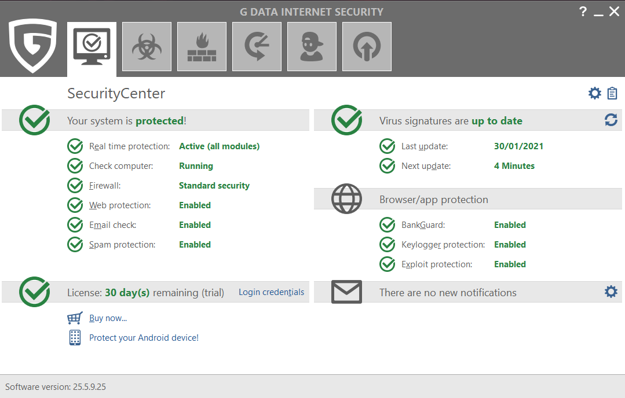Click the Enabled value for Exploit protection
Viewport: 625px width, 398px height.
pyautogui.click(x=510, y=264)
